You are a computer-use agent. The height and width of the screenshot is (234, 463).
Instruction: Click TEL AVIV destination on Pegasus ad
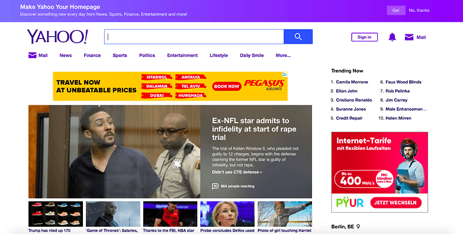pos(191,86)
